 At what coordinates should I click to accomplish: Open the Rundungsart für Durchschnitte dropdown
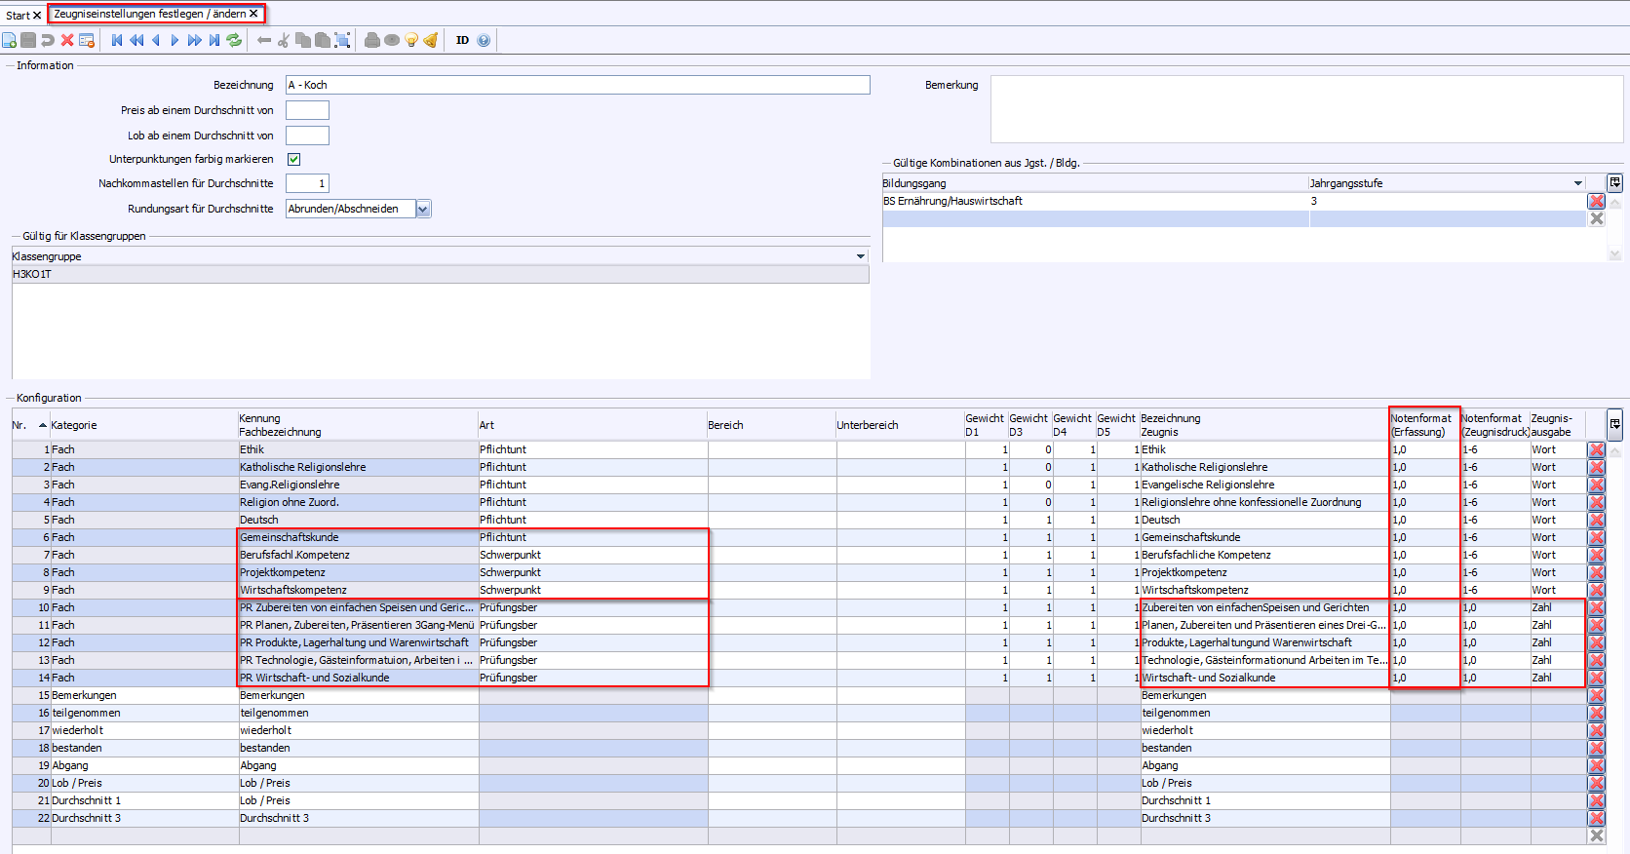pos(423,209)
